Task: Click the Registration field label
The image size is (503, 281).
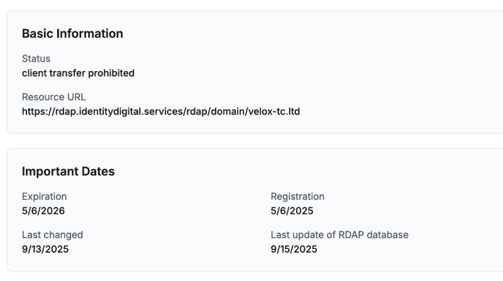Action: (x=297, y=196)
